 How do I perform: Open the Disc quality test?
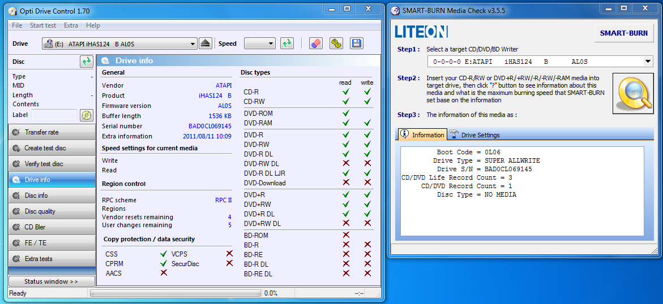click(x=52, y=211)
